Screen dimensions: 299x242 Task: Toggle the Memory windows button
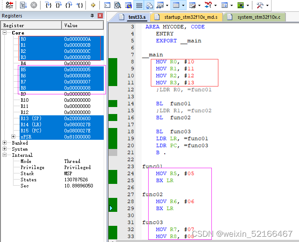176,5
